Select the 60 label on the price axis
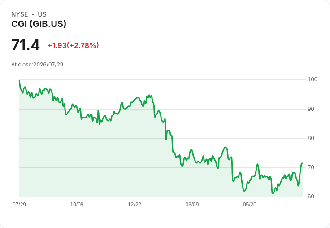The image size is (330, 228). [311, 197]
